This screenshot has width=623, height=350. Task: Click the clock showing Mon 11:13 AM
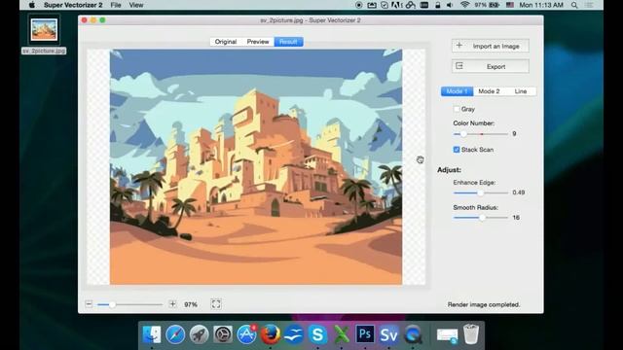[541, 5]
